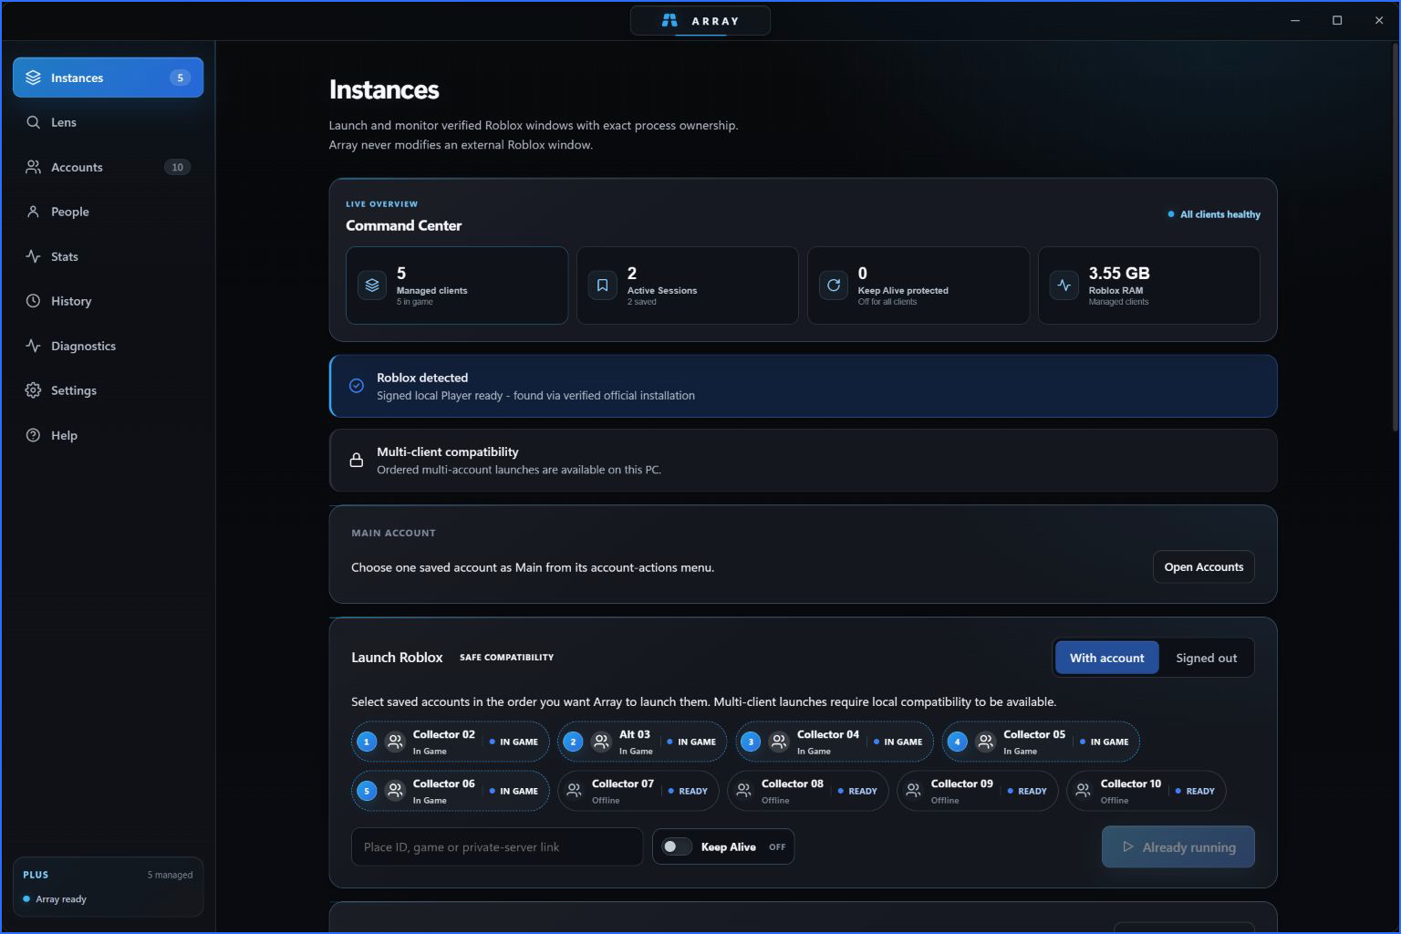This screenshot has height=934, width=1401.
Task: Select the Collector 08 account chip
Action: click(x=807, y=791)
